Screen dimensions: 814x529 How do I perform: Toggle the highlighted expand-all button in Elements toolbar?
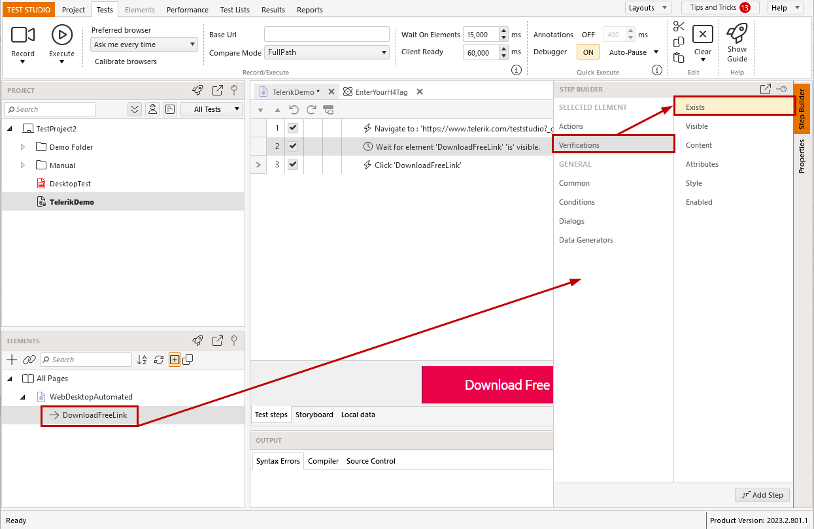tap(175, 360)
